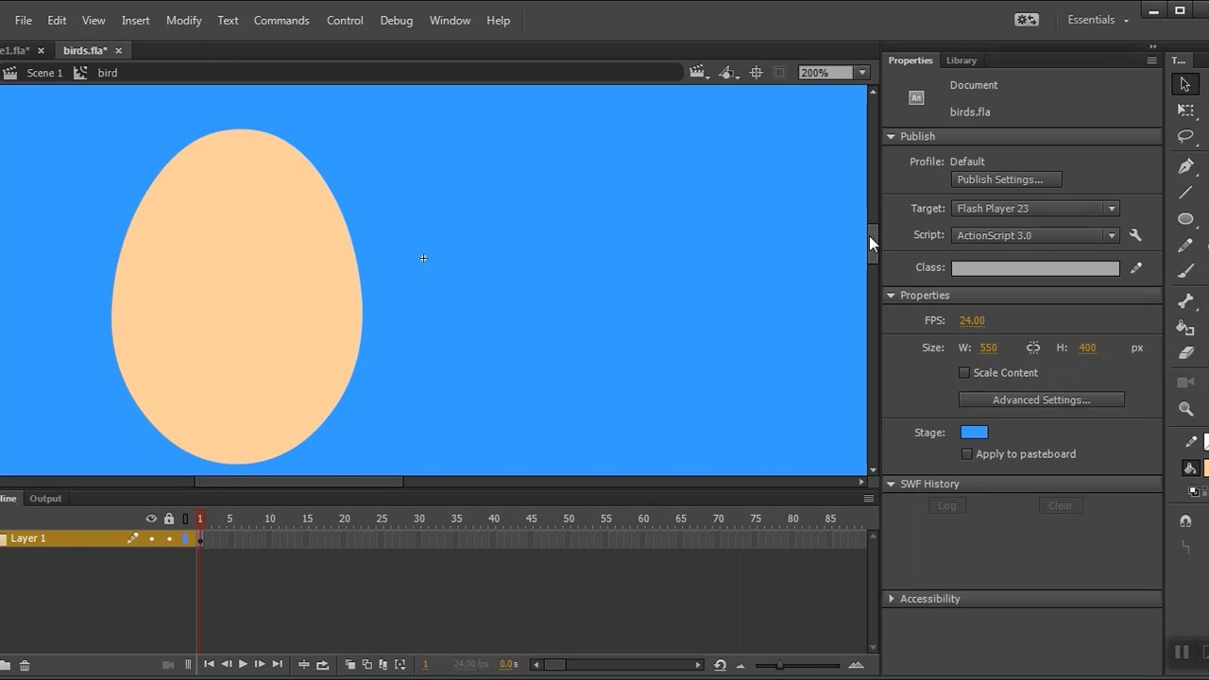Open the Target Flash Player dropdown
This screenshot has width=1209, height=680.
point(1034,209)
